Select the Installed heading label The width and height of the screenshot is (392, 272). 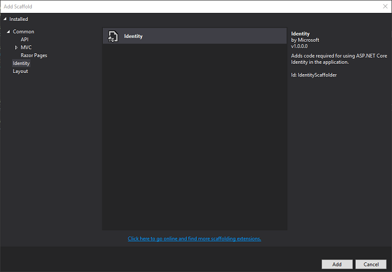point(18,19)
